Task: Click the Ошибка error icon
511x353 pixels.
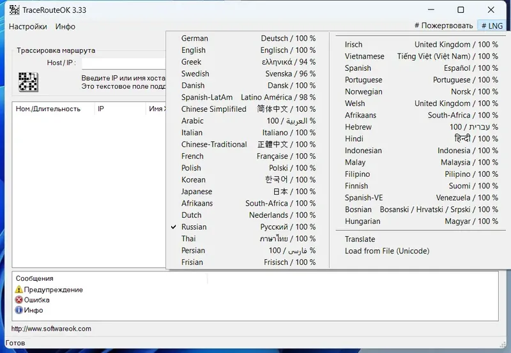Action: coord(19,299)
